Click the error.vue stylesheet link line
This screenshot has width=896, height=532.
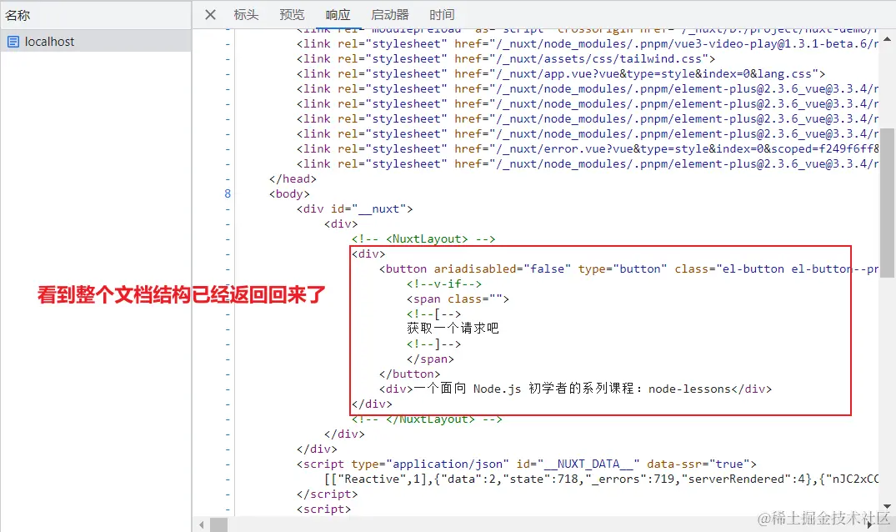(588, 148)
